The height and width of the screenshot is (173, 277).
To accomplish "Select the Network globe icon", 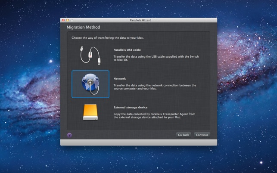I will coord(90,84).
